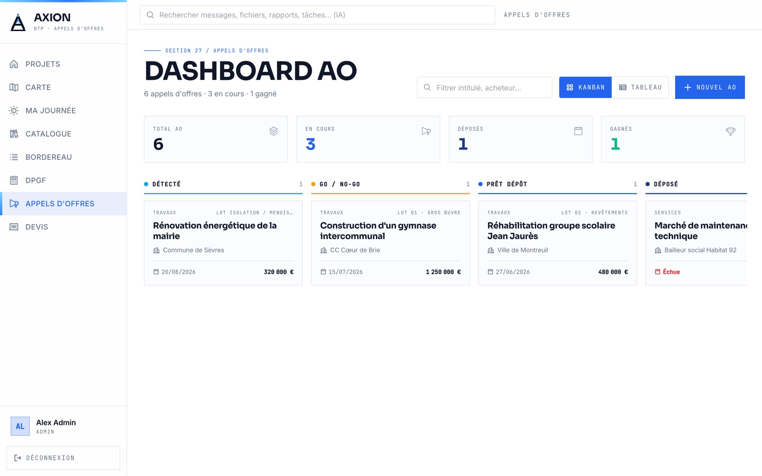Go to Ma Journée
The height and width of the screenshot is (476, 762).
tap(63, 111)
